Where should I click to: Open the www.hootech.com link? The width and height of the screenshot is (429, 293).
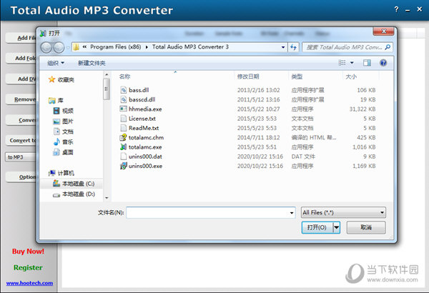[29, 283]
